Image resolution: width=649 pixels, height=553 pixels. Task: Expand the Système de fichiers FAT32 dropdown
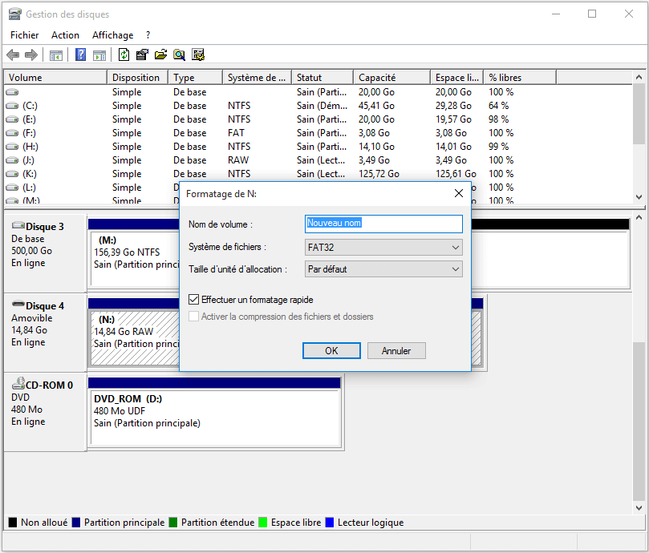coord(383,248)
